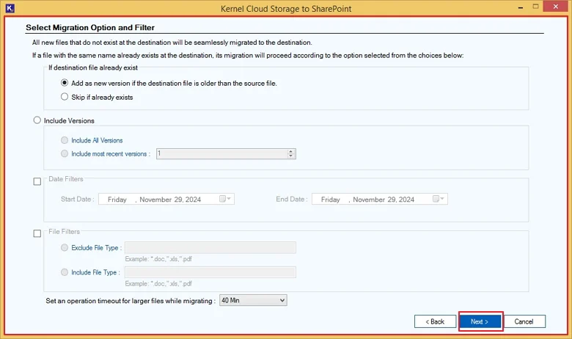Return to previous step with Back

coord(435,321)
